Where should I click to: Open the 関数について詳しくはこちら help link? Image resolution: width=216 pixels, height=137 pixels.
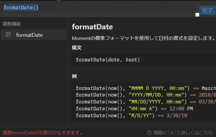183,133
